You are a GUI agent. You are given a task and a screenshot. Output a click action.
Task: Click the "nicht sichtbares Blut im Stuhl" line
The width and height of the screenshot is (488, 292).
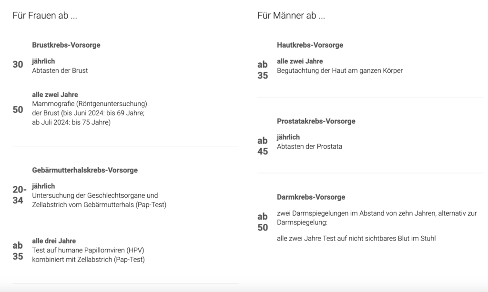[356, 238]
